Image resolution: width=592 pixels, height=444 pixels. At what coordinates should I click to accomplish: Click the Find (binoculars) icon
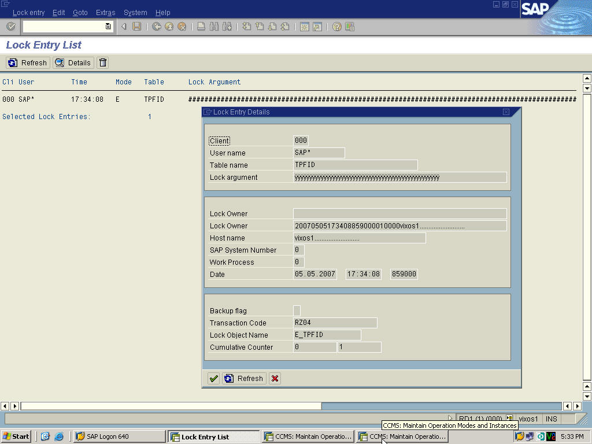click(x=216, y=26)
